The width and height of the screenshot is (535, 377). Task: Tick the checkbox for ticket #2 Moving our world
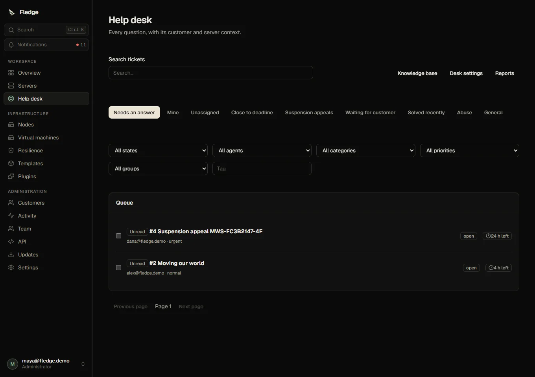[x=118, y=267]
